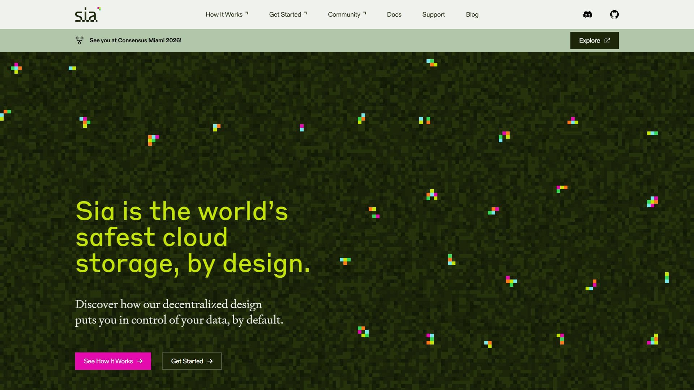Visit the Blog
694x390 pixels.
(x=472, y=14)
